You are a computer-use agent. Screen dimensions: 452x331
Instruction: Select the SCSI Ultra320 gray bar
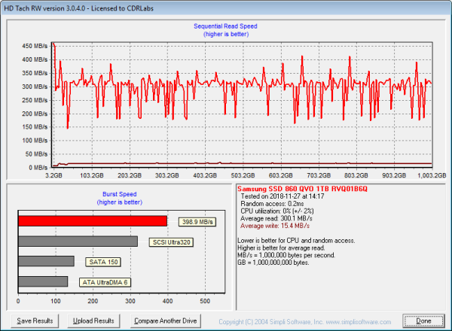coord(78,241)
